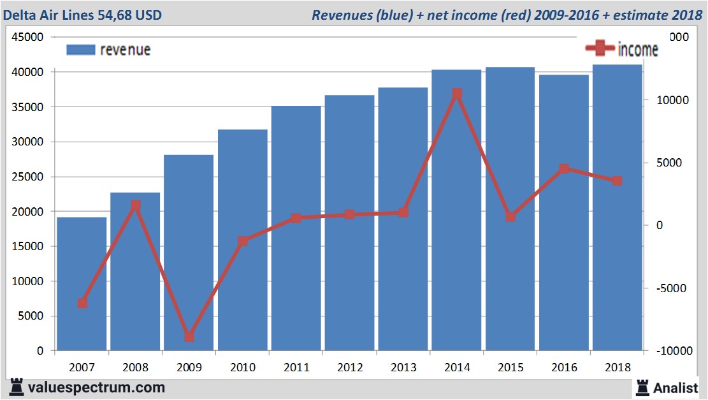Click the valuespectrum.com chess rook icon
Viewport: 708px width, 400px height.
[x=17, y=387]
